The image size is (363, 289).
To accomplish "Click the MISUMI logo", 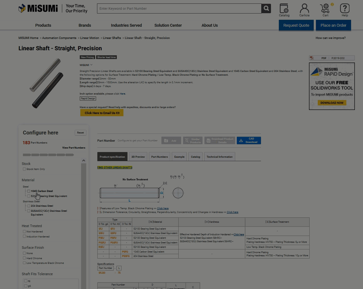I will (x=38, y=8).
